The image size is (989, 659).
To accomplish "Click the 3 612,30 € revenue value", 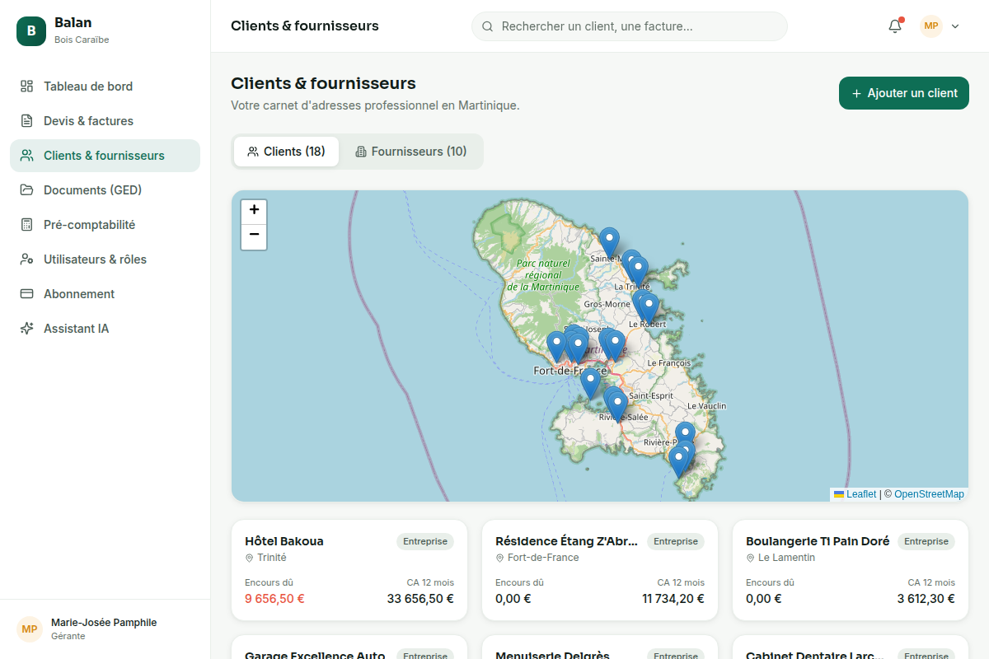I will (x=926, y=599).
